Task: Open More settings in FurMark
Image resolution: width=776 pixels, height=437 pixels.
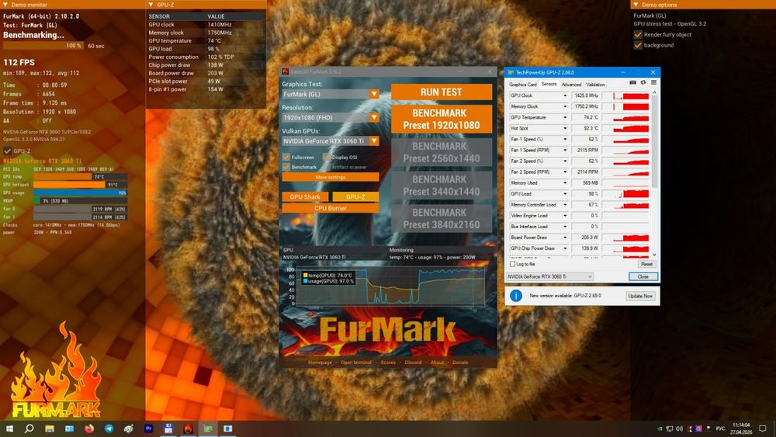Action: (x=331, y=177)
